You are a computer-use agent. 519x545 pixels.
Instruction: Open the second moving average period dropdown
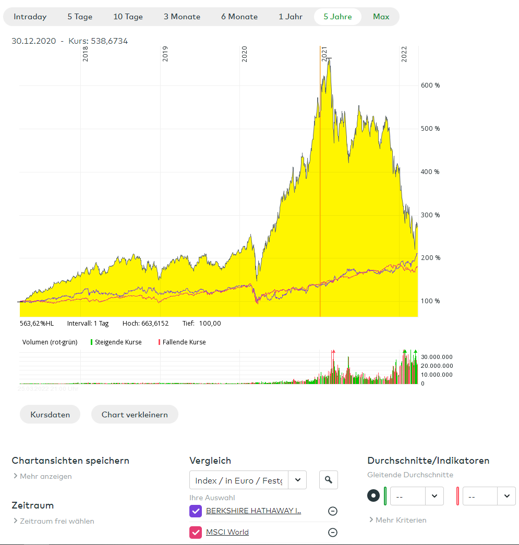coord(489,496)
